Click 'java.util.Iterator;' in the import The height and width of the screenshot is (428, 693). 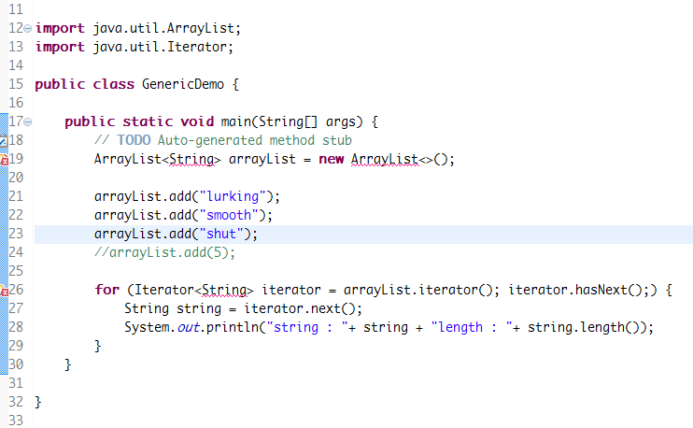[x=163, y=47]
